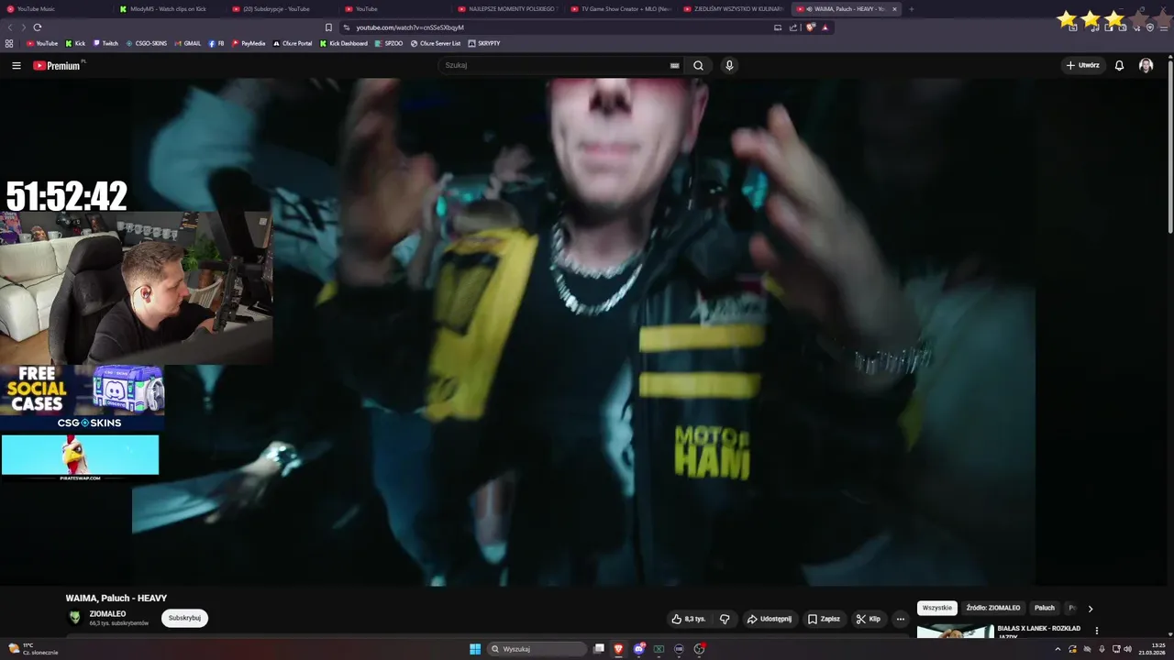Like the video (8,3 tys.)
This screenshot has width=1174, height=660.
[688, 619]
